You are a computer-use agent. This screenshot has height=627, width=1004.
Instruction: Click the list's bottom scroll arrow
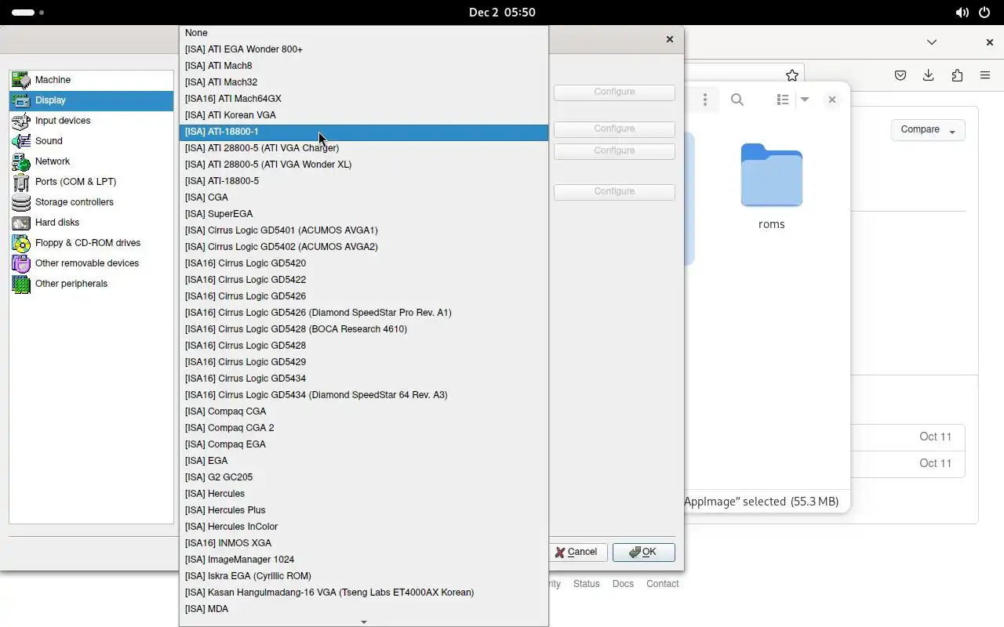pyautogui.click(x=364, y=622)
